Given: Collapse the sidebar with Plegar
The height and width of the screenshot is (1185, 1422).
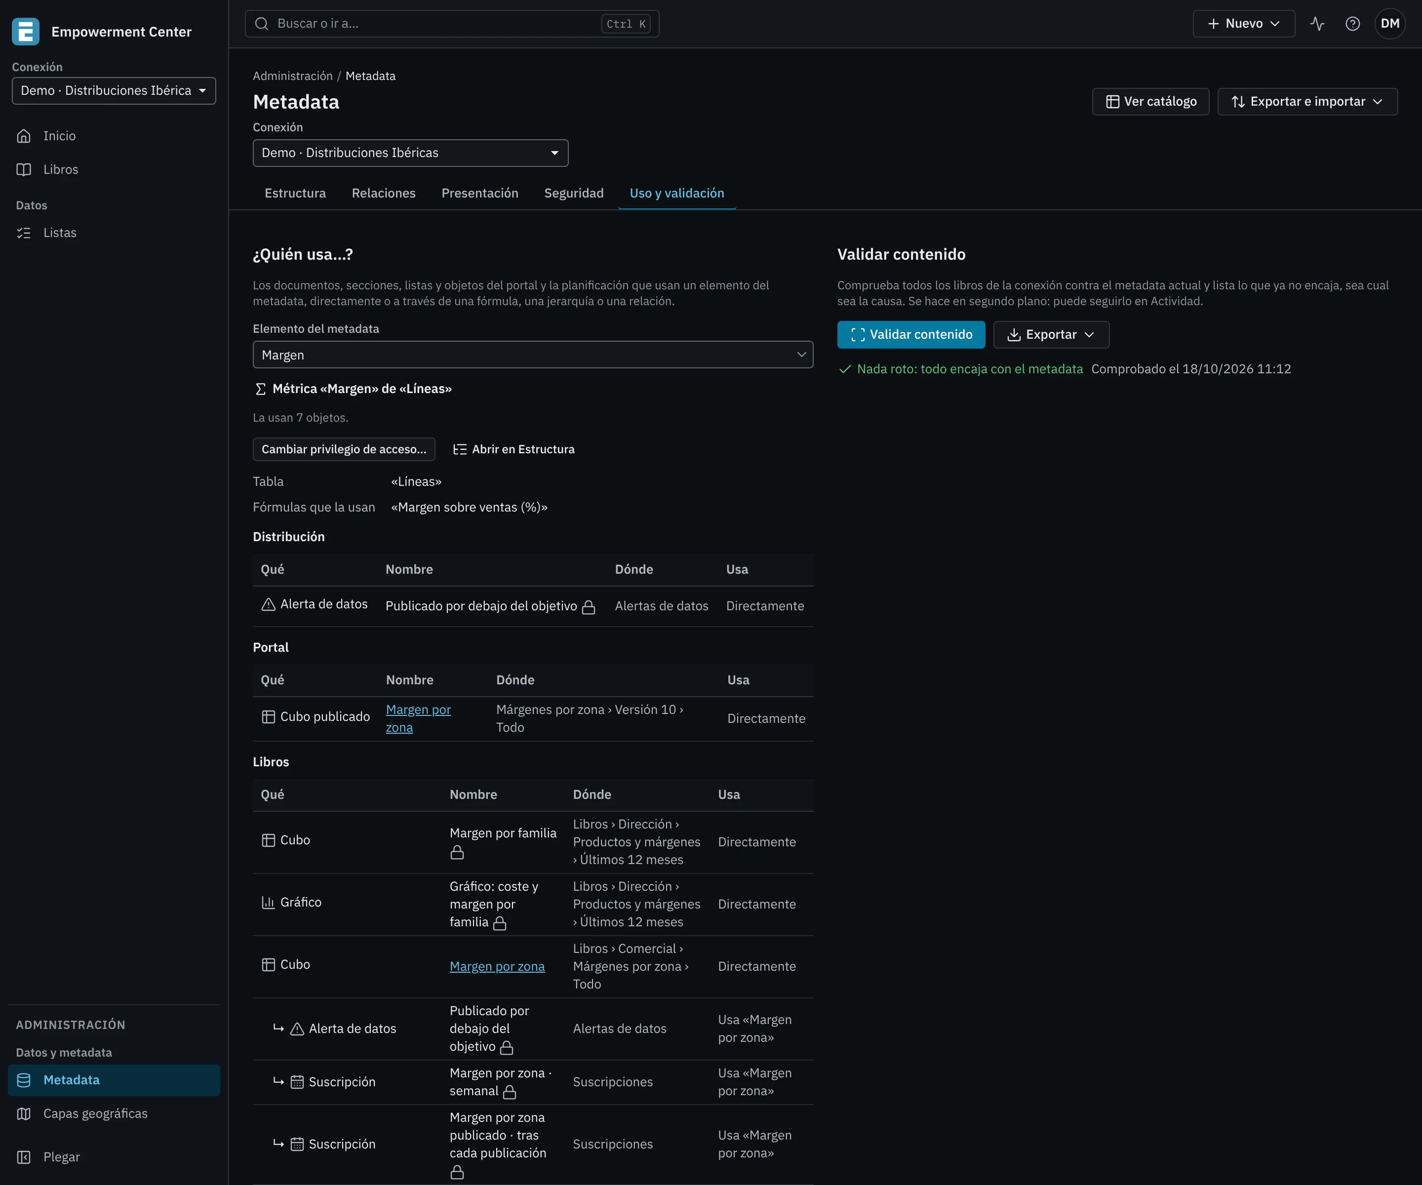Looking at the screenshot, I should [x=114, y=1156].
